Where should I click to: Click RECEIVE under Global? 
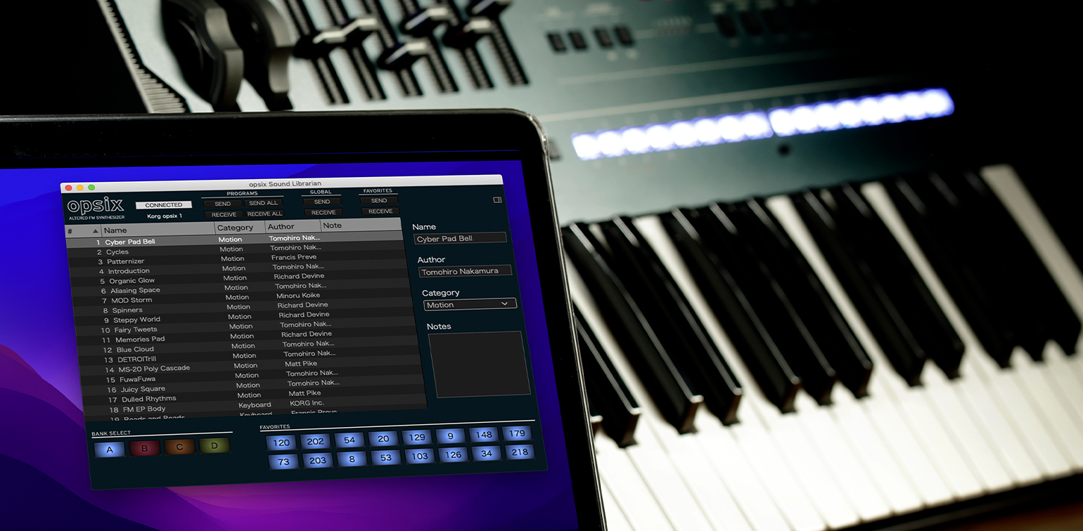point(323,212)
